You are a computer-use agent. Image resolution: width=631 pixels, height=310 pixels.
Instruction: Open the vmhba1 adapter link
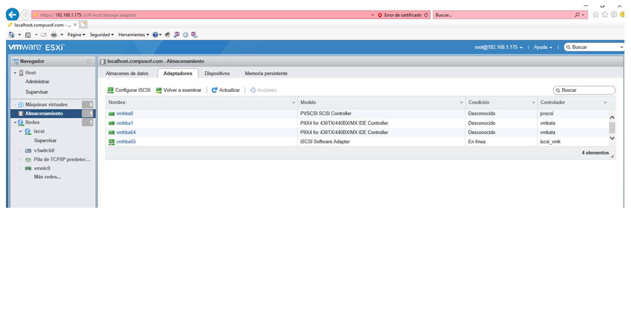pyautogui.click(x=125, y=123)
